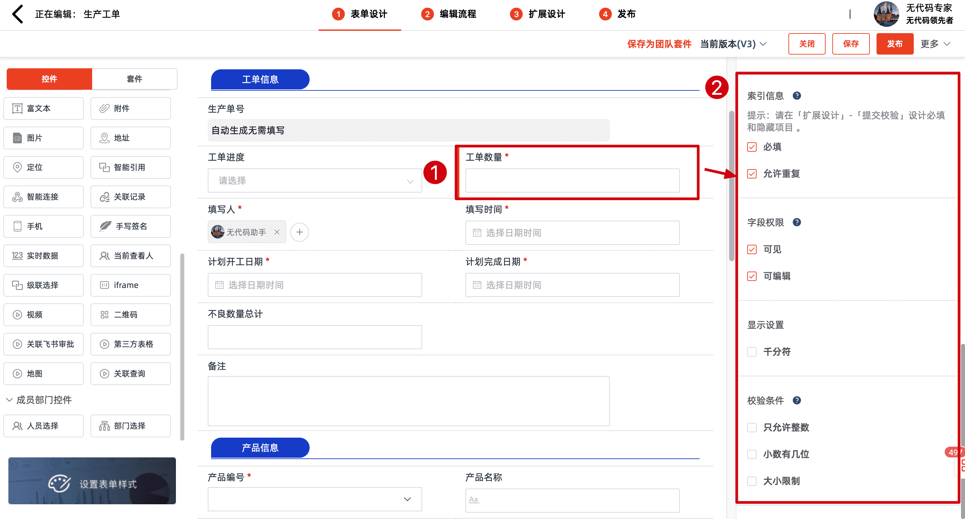Switch to the 套件 tab
Viewport: 965px width, 519px height.
click(134, 79)
